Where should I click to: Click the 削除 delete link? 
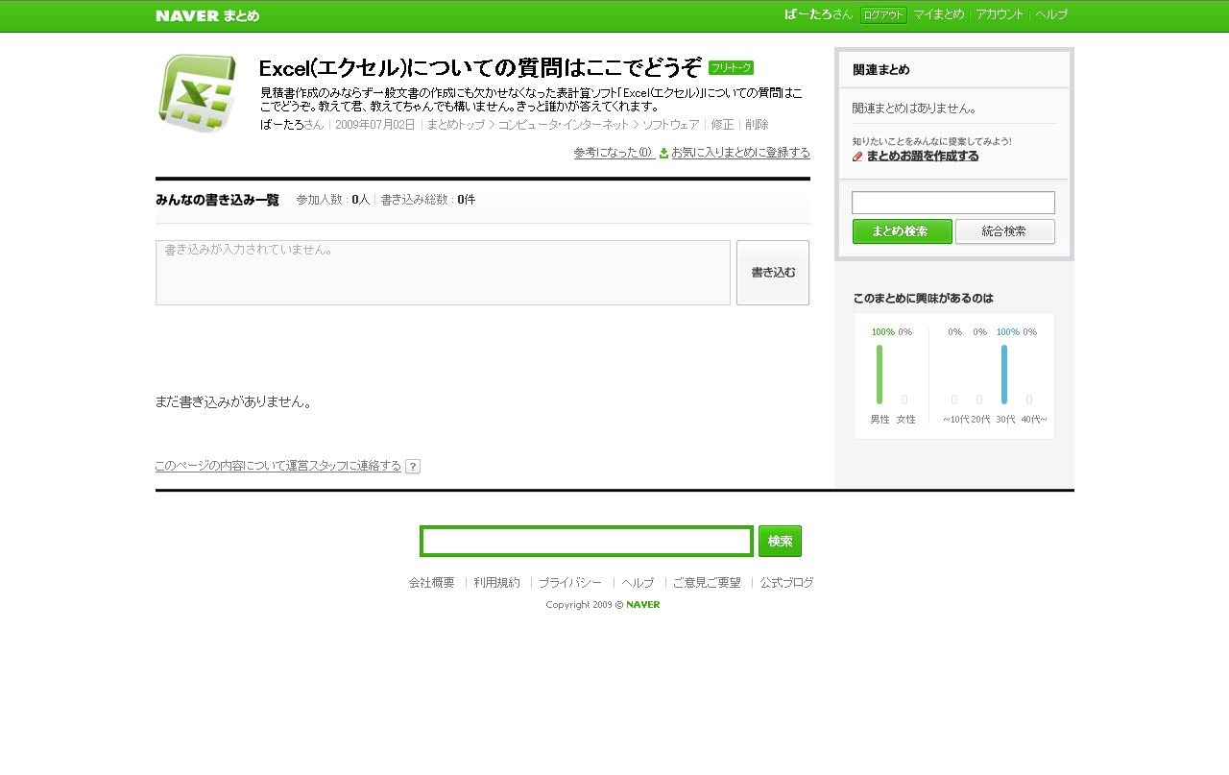tap(757, 125)
